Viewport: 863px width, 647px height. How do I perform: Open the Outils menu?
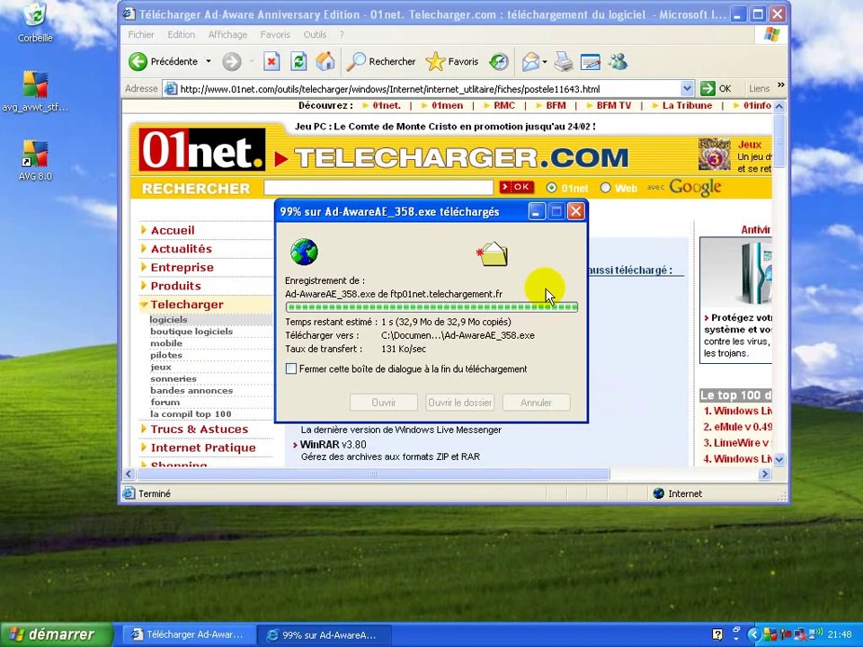click(315, 35)
